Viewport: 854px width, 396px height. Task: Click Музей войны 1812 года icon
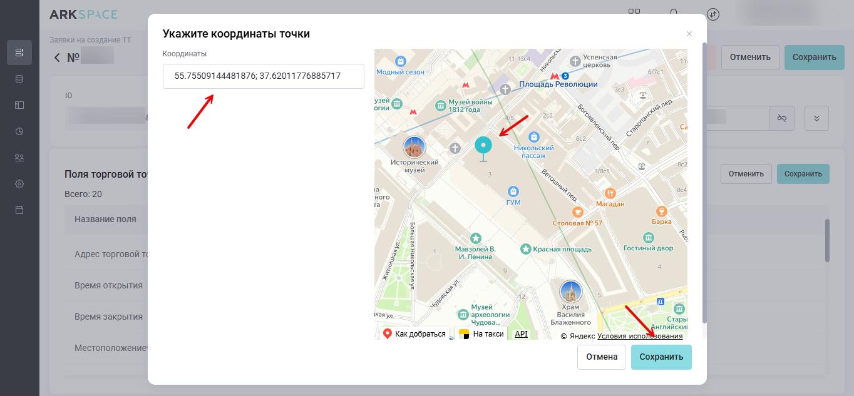click(441, 106)
